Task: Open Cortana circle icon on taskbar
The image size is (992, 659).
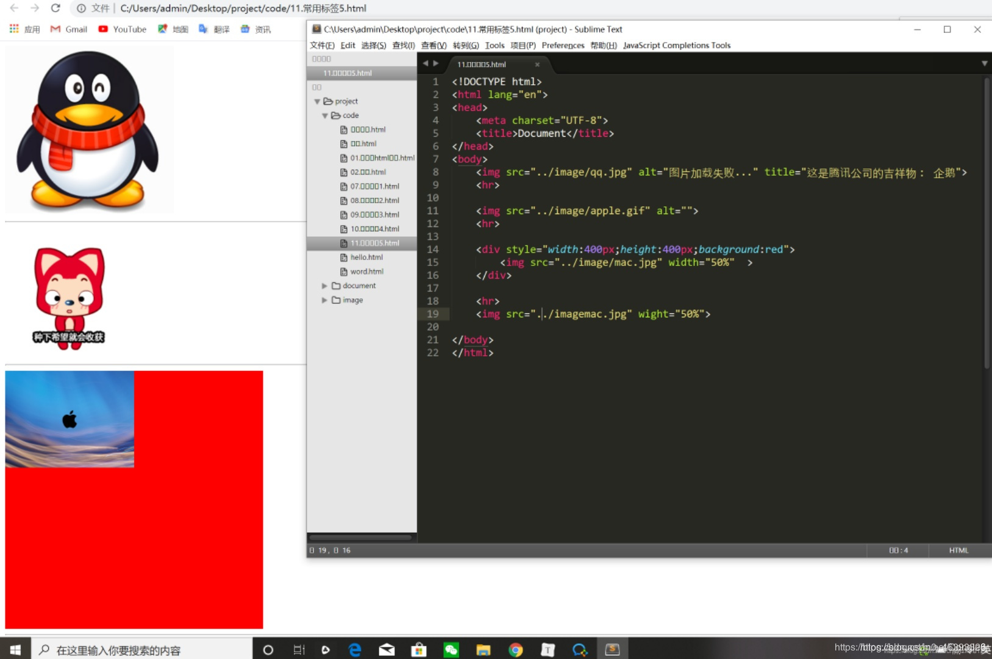Action: (x=268, y=650)
